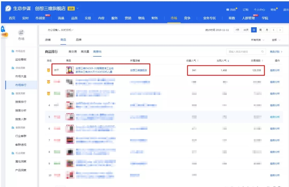Open the 办公设备/3D打印机 category dropdown
Image resolution: width=289 pixels, height=187 pixels.
click(61, 30)
